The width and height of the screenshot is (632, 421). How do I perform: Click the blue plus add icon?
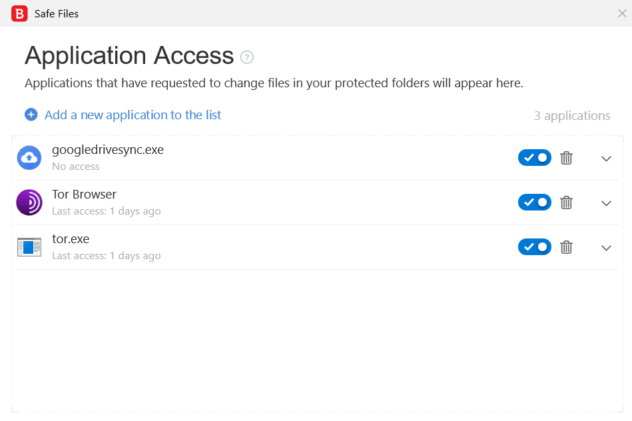pos(31,115)
